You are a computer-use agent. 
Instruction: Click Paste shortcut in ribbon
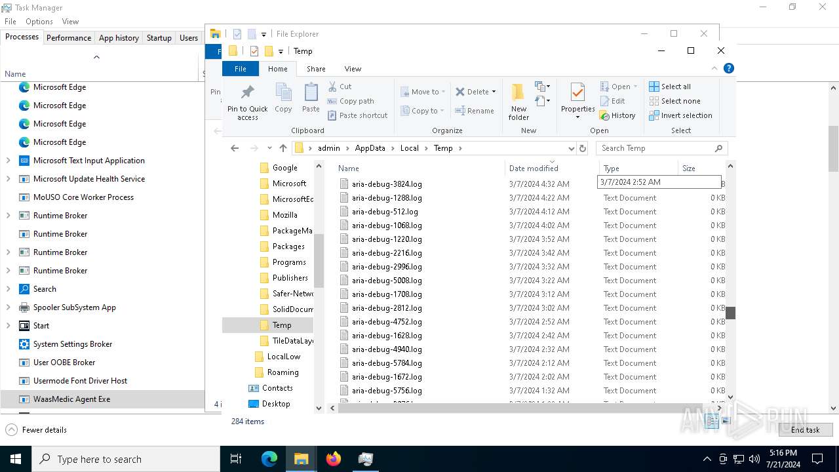(x=358, y=115)
